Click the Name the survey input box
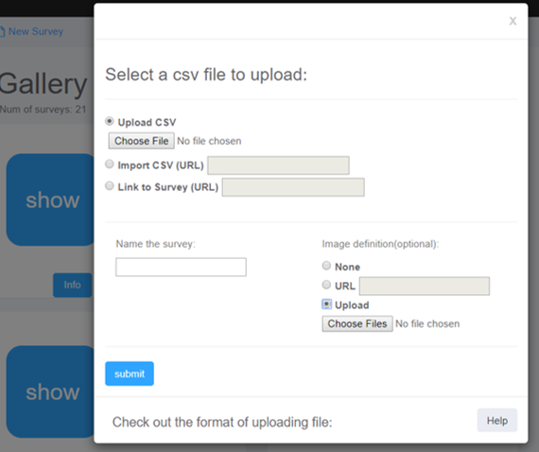539x452 pixels. 181,267
